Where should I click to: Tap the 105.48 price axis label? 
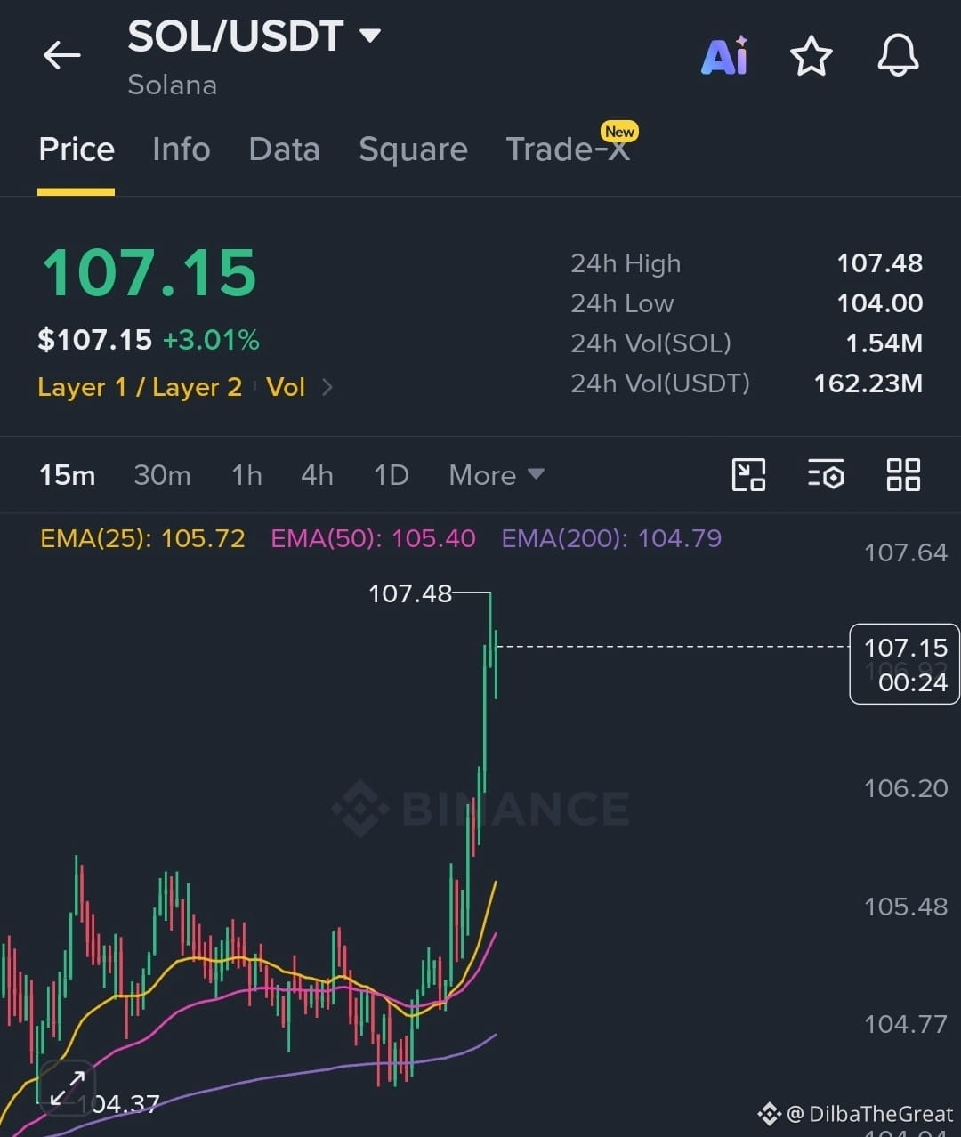coord(906,907)
